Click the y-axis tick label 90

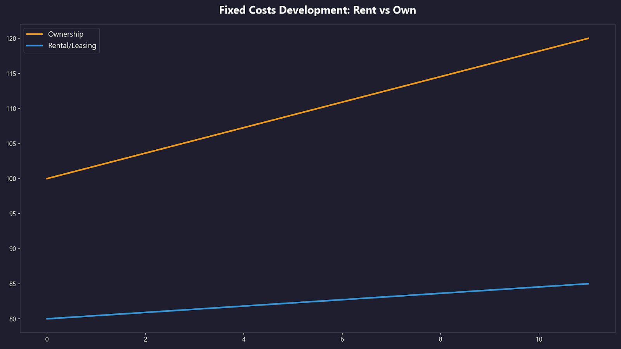coord(12,249)
